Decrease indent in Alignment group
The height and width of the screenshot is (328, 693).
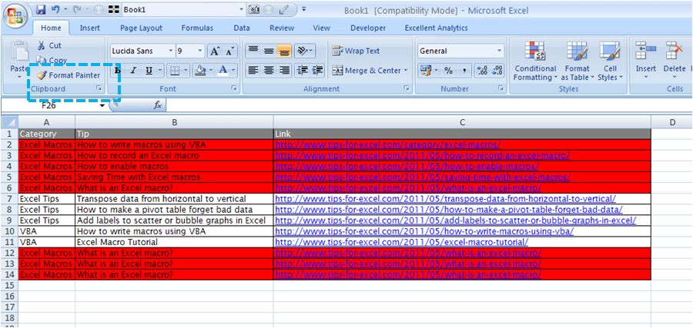(x=303, y=70)
